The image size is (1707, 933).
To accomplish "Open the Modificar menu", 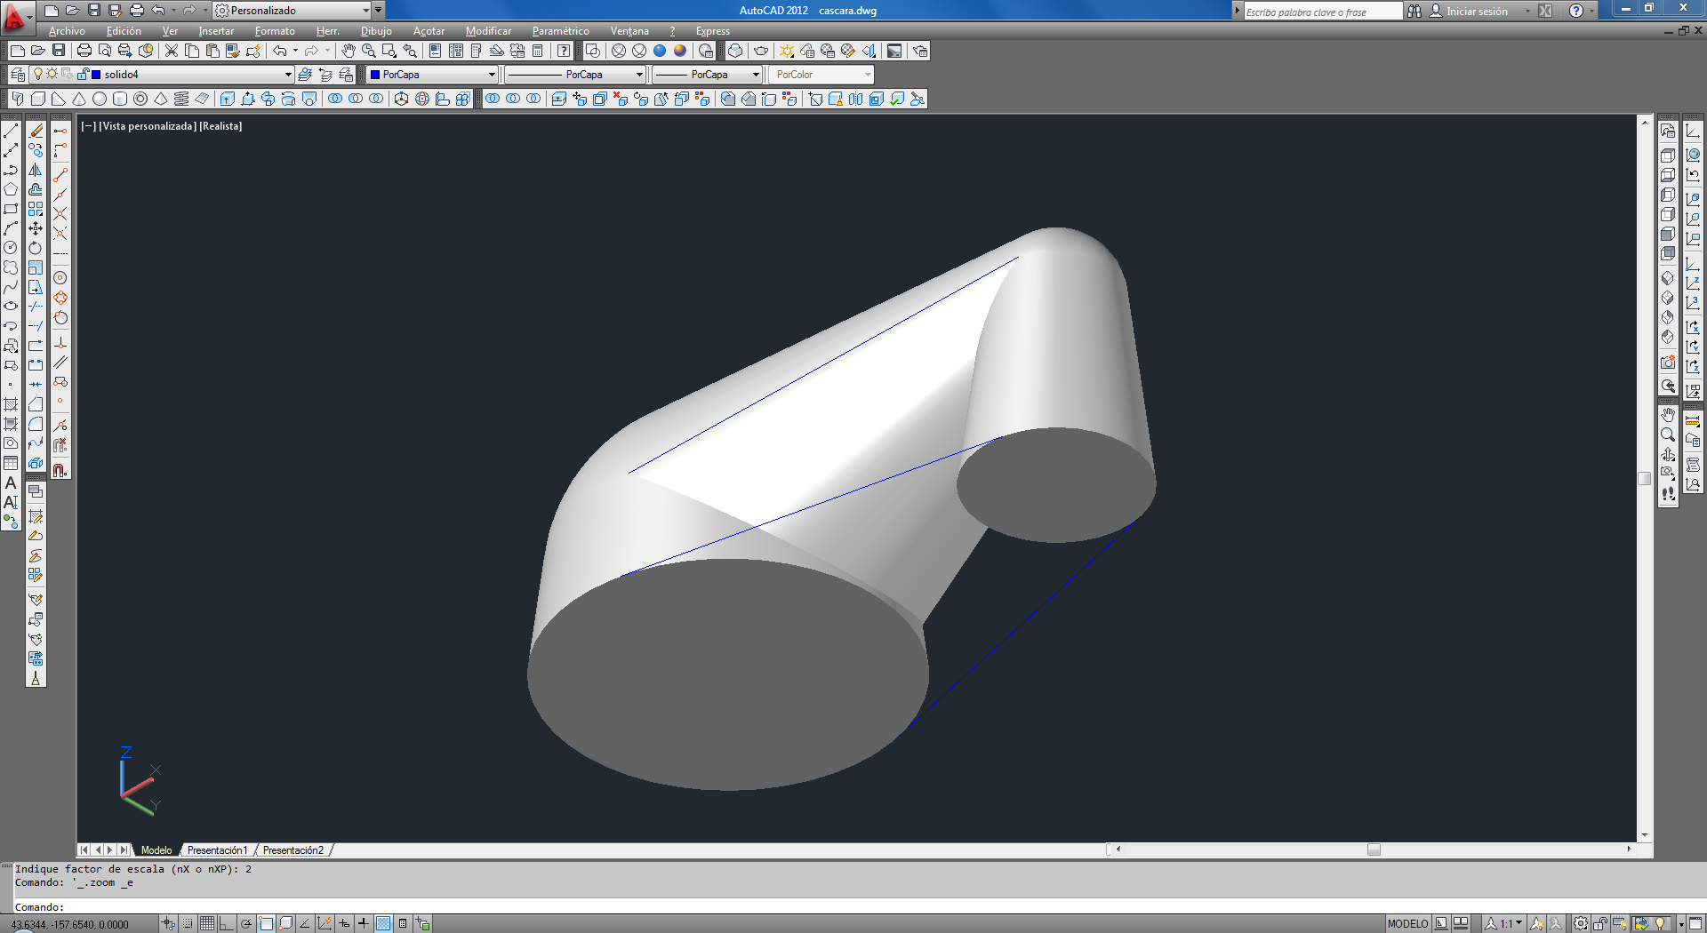I will click(488, 31).
